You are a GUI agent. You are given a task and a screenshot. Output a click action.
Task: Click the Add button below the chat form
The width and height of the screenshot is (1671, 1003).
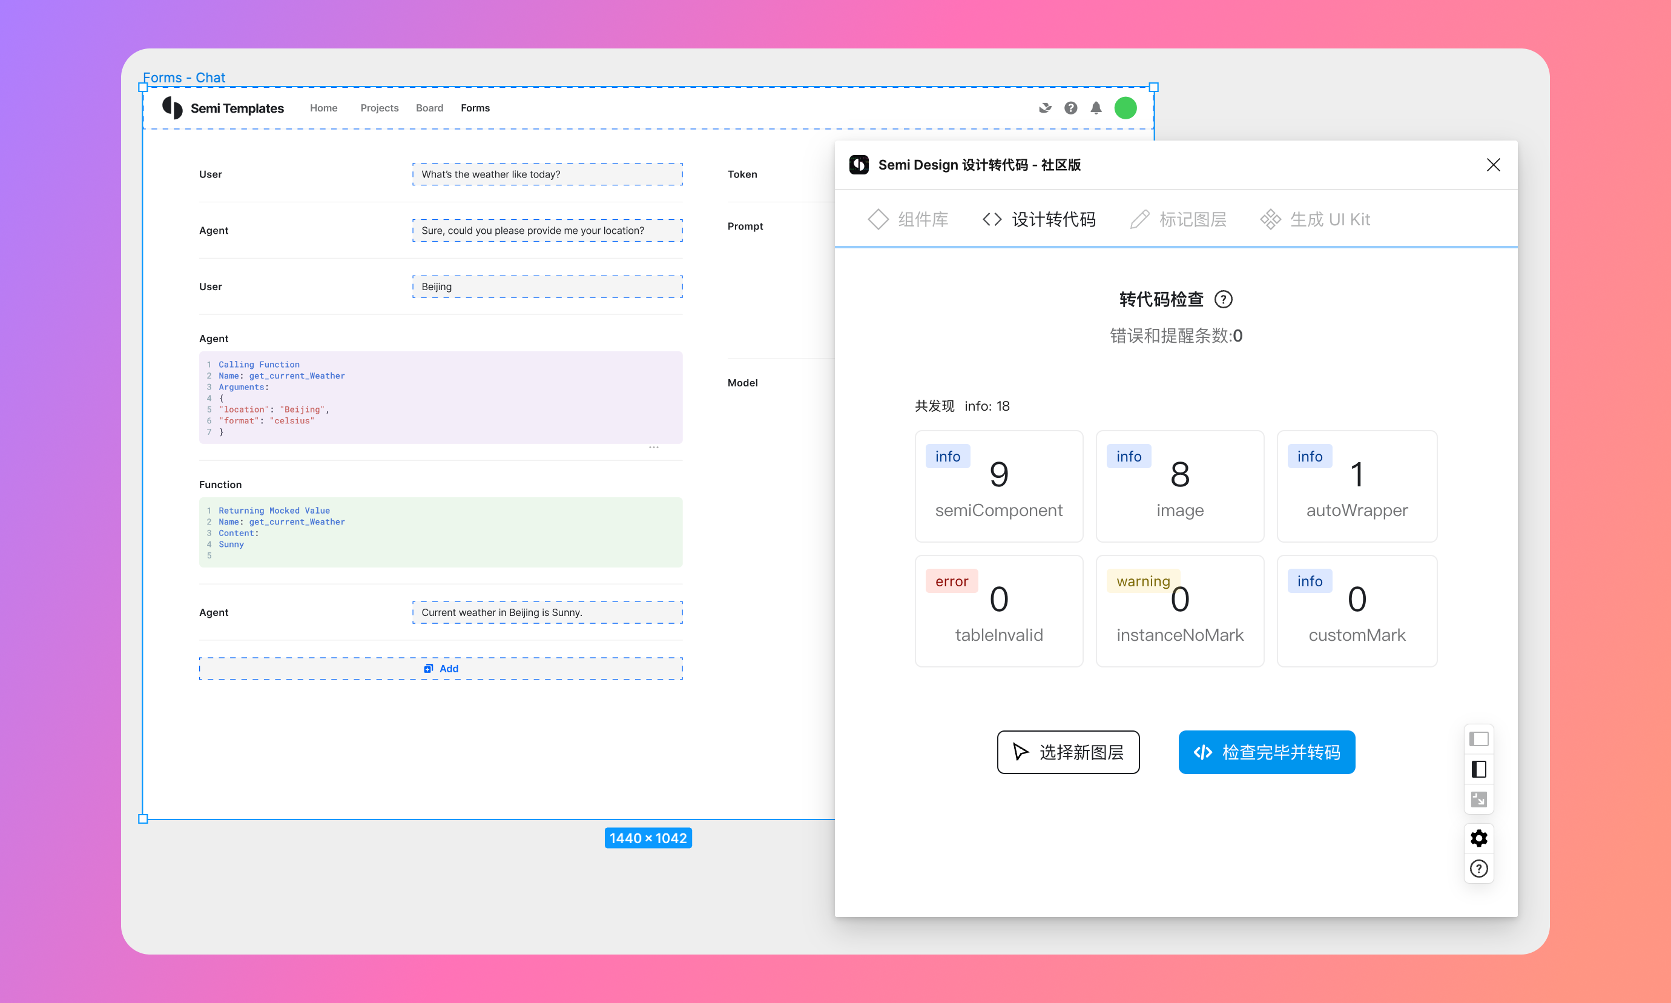[x=440, y=669]
